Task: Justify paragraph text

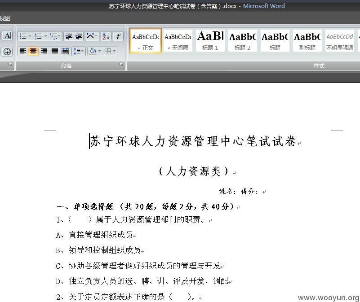Action: point(55,51)
